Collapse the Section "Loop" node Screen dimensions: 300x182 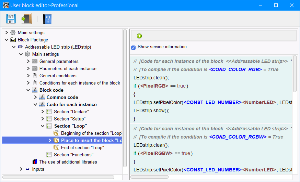pyautogui.click(x=43, y=126)
